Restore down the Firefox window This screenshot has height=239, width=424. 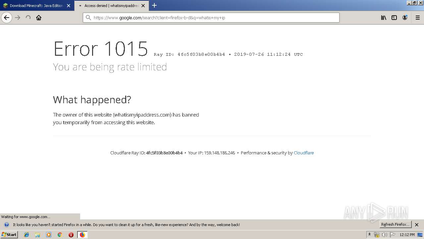(414, 3)
